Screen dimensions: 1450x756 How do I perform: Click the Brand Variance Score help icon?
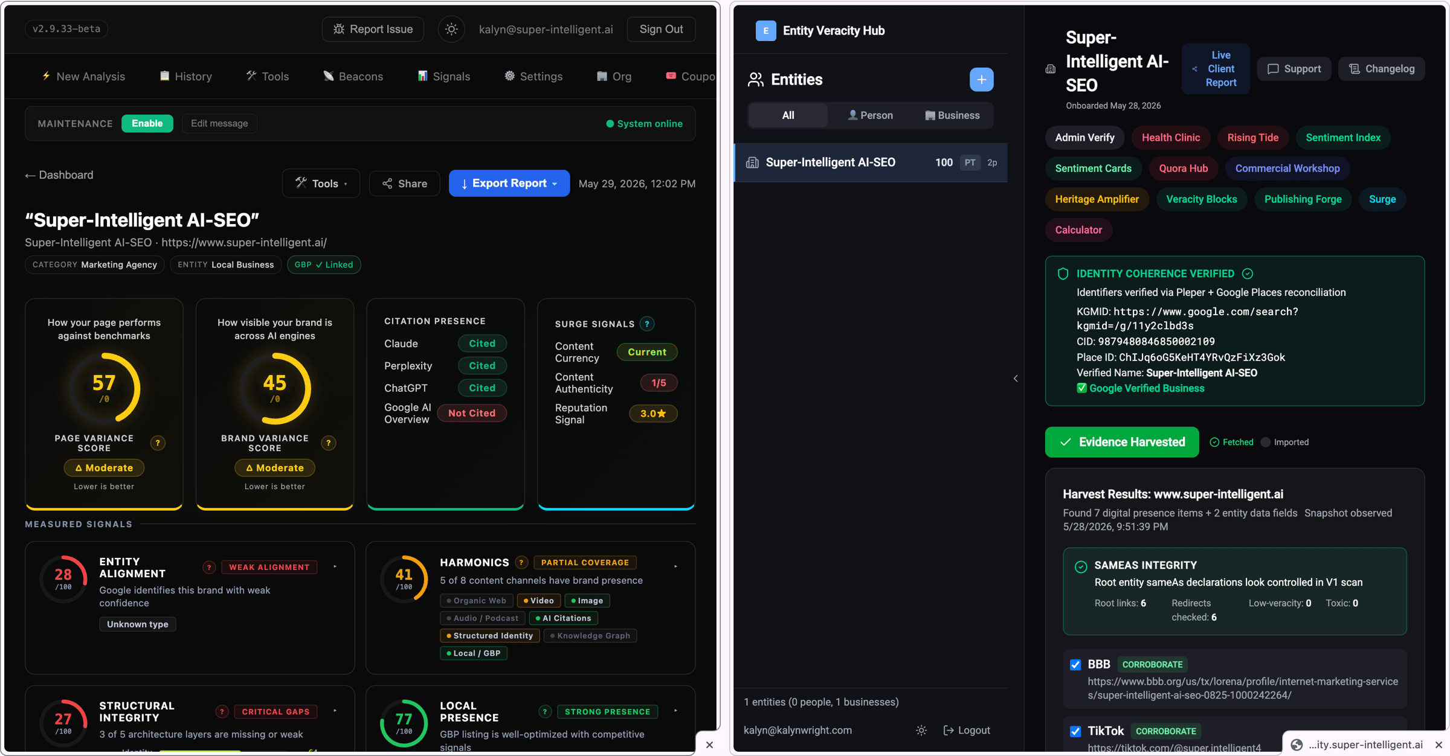coord(329,443)
